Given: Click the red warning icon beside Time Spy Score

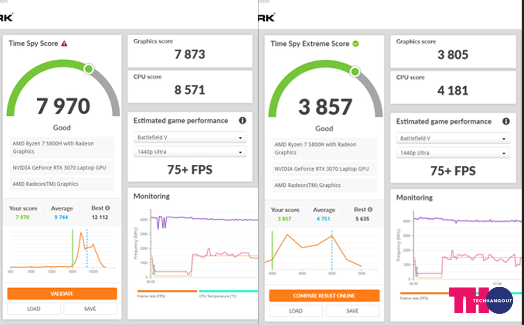Looking at the screenshot, I should pyautogui.click(x=64, y=43).
